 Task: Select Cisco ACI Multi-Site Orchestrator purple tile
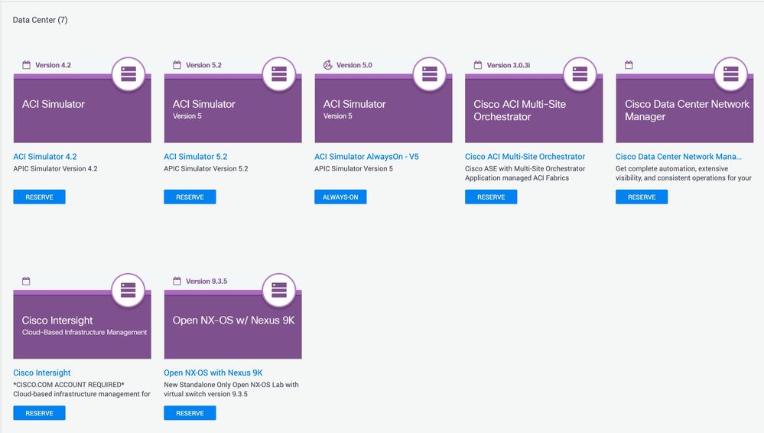(x=534, y=109)
